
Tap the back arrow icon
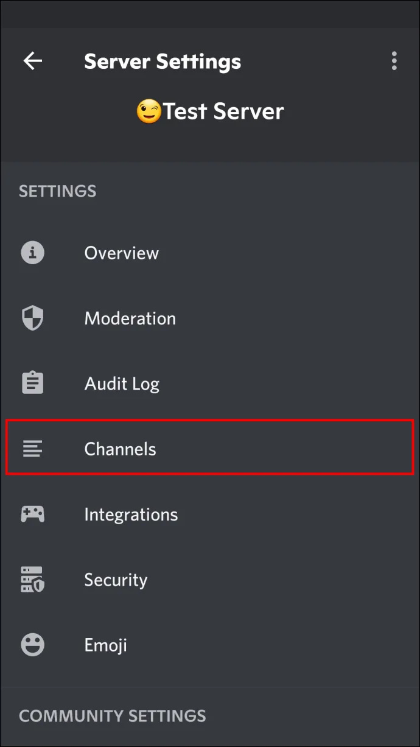pyautogui.click(x=33, y=61)
